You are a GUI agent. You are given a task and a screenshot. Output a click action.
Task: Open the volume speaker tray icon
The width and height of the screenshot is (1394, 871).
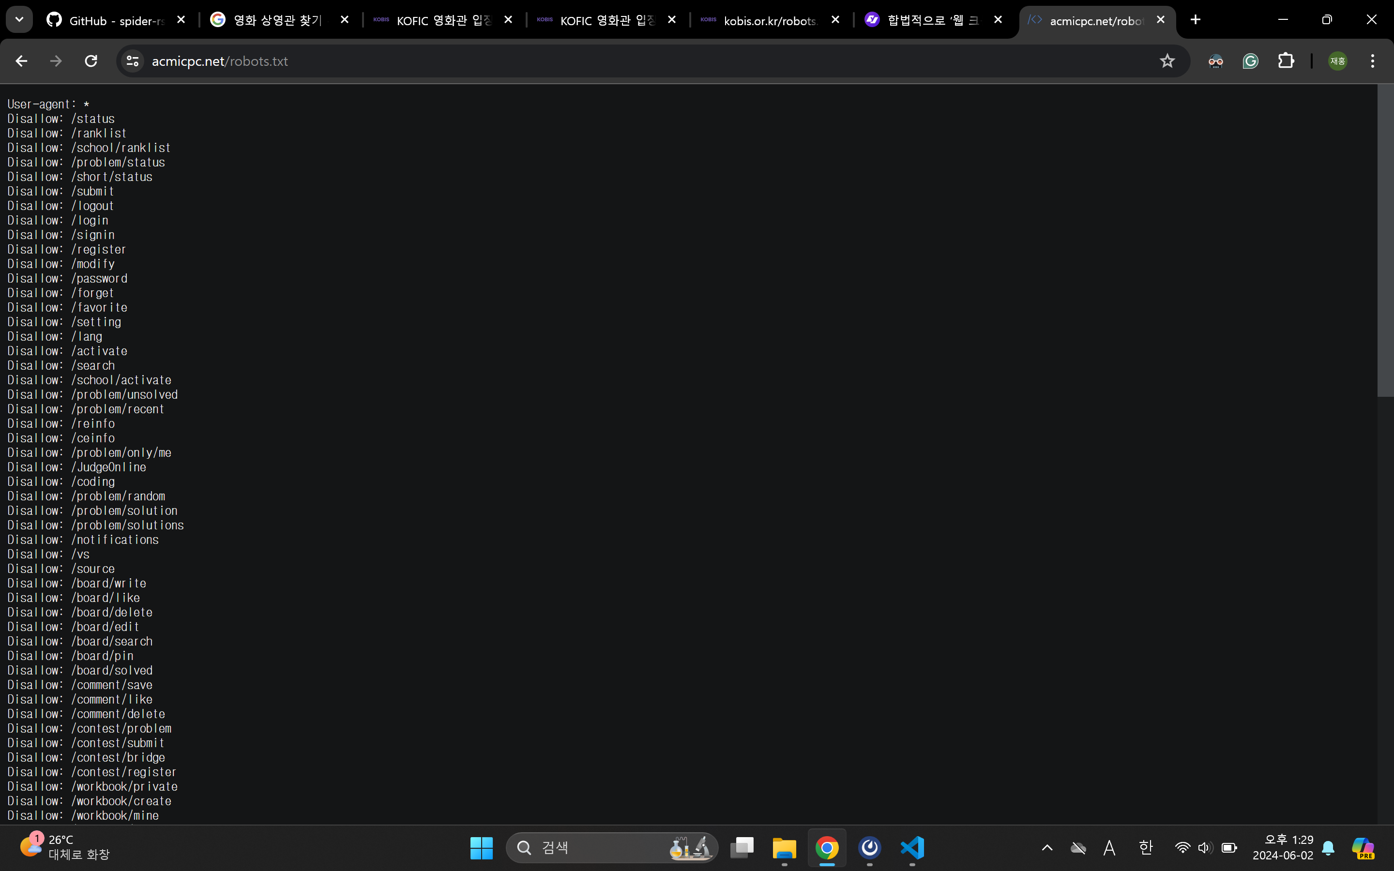[x=1205, y=847]
